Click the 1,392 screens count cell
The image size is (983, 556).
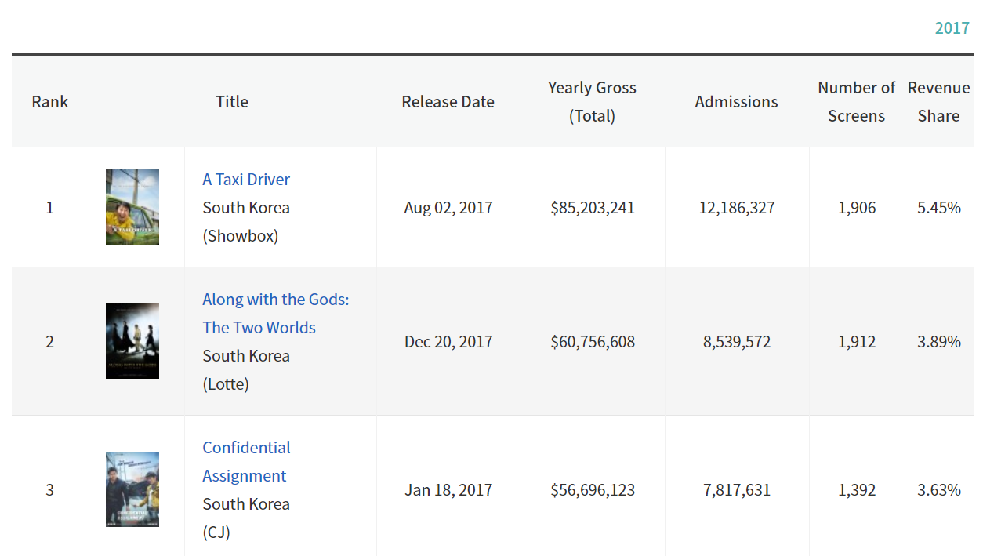pyautogui.click(x=857, y=490)
